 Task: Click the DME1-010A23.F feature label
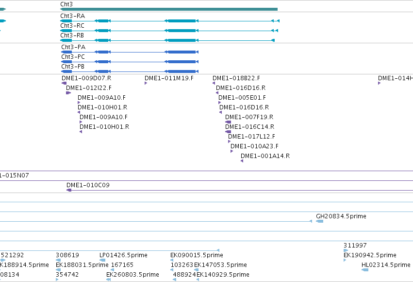(x=254, y=146)
